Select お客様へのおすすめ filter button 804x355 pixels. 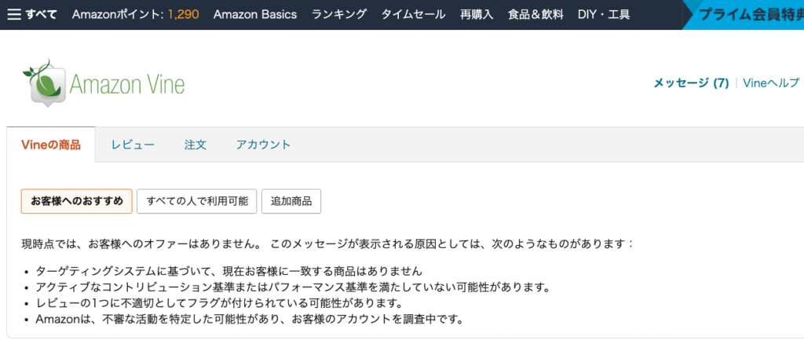click(x=76, y=201)
